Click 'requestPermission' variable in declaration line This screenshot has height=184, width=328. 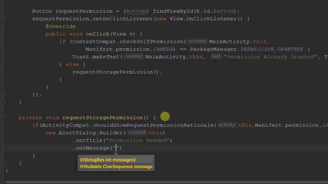(x=84, y=11)
